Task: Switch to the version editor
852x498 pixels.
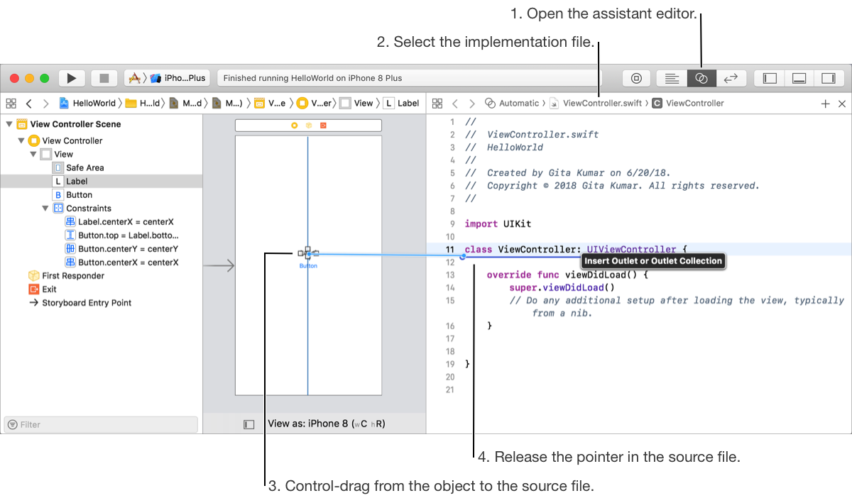Action: 731,78
